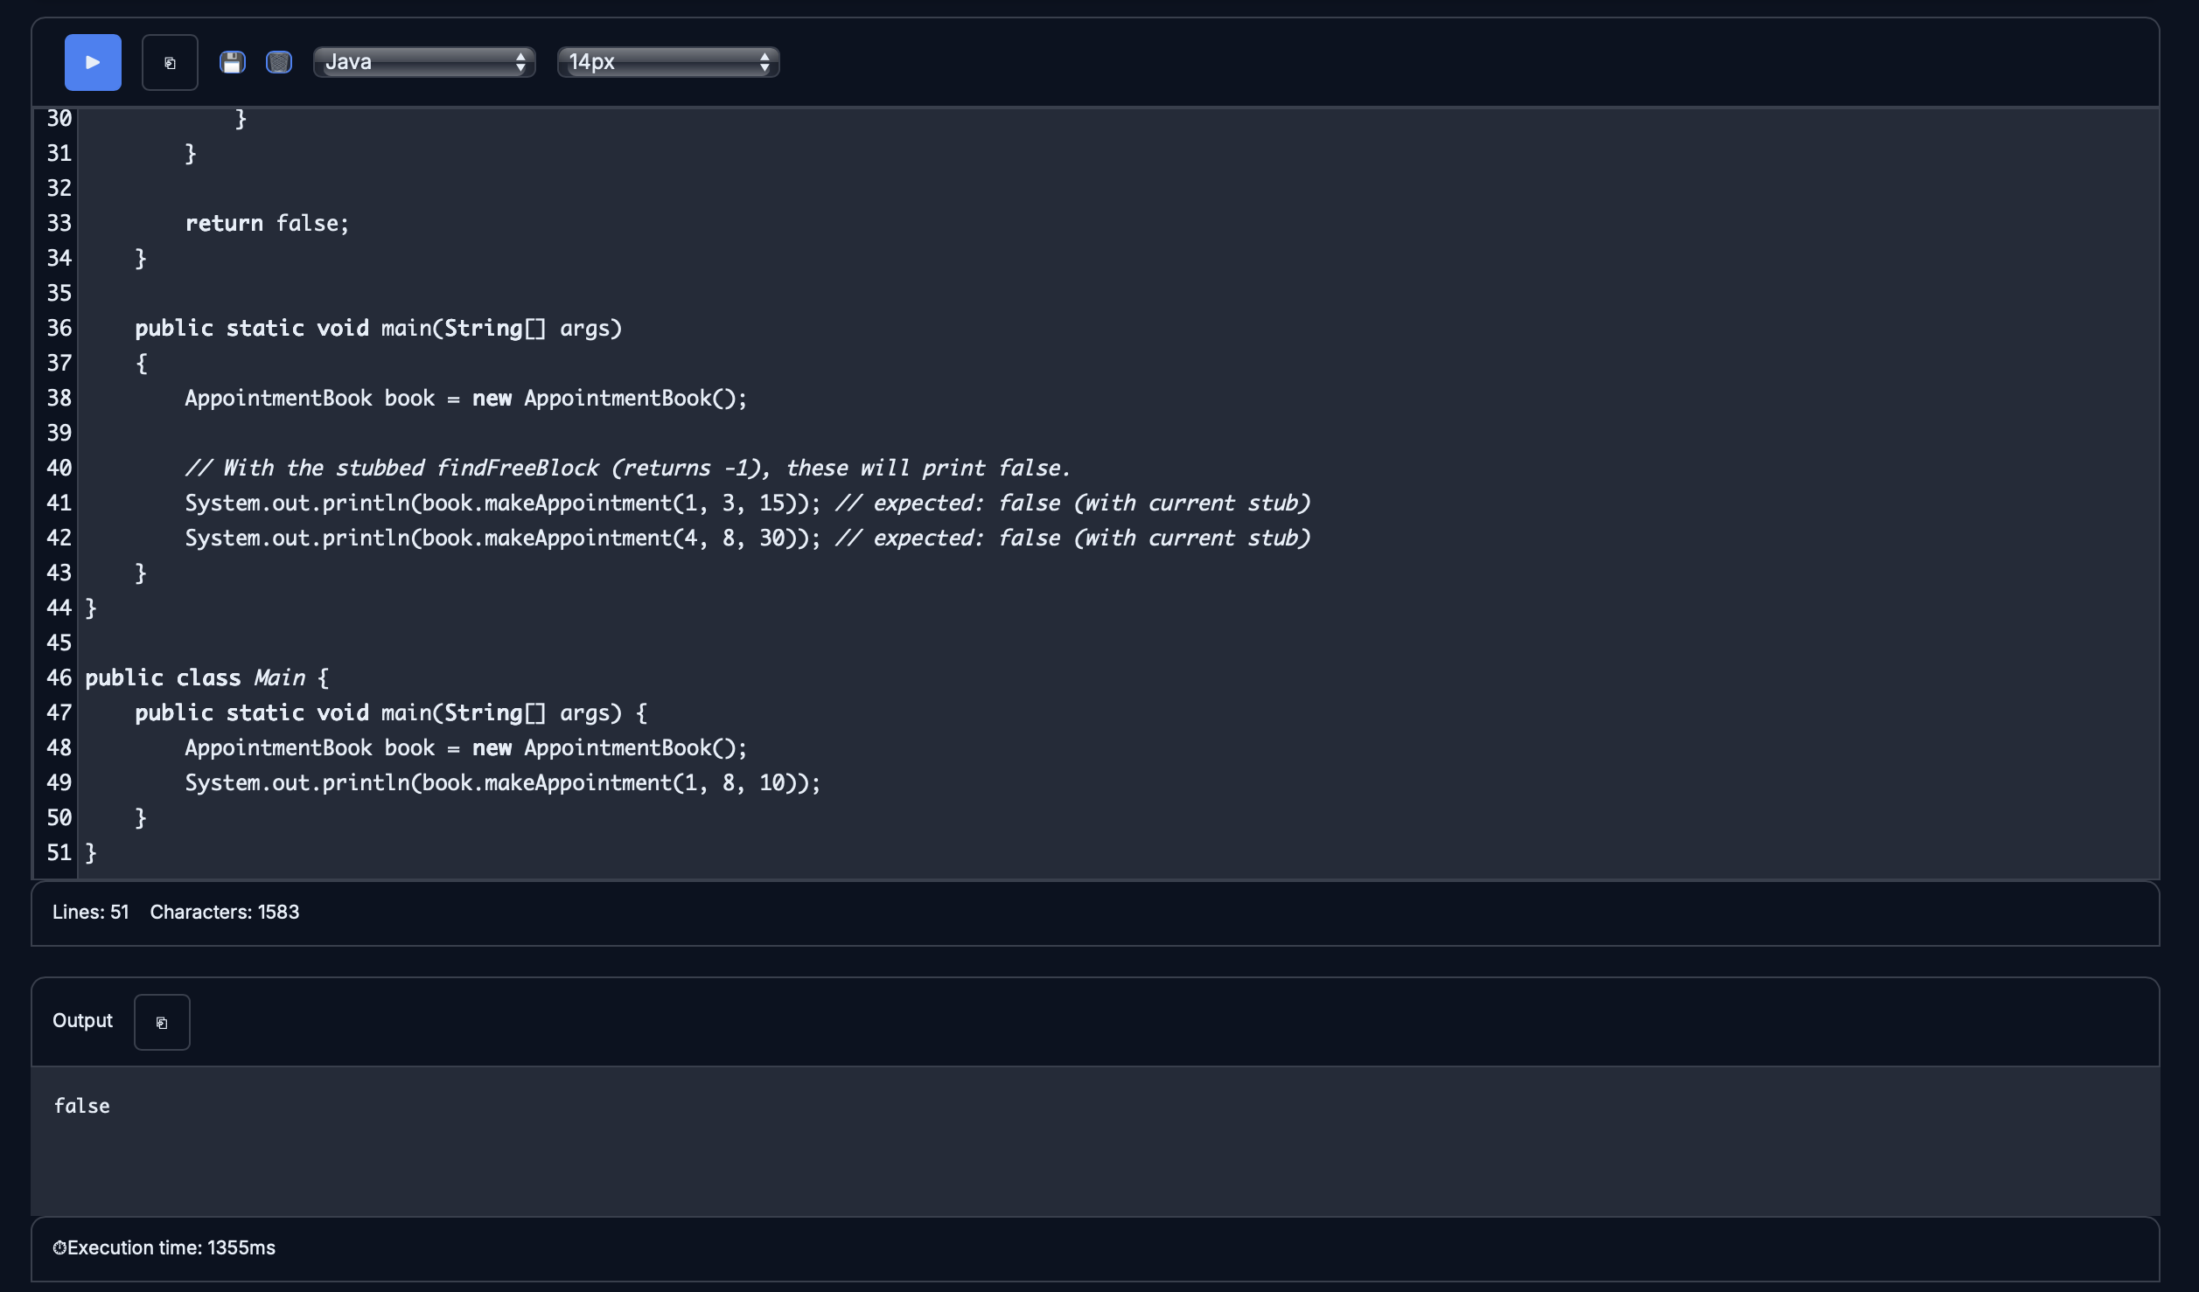
Task: Copy the editor code using the copy icon
Action: pyautogui.click(x=169, y=62)
